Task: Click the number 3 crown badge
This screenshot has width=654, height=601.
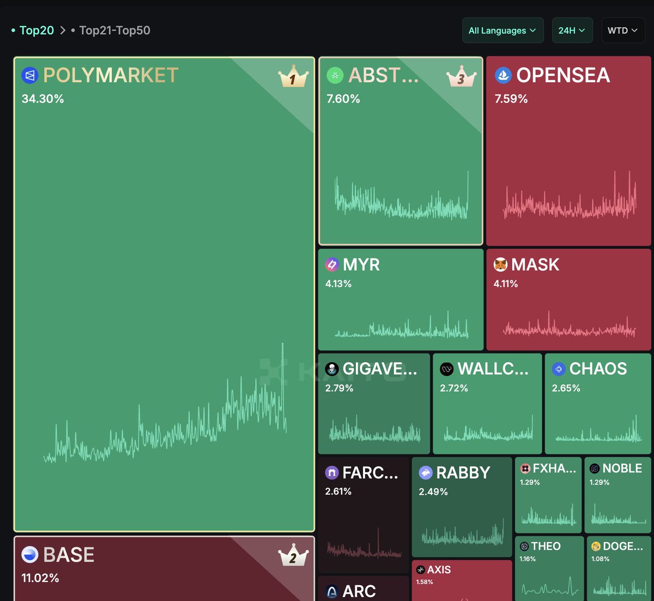Action: [x=461, y=77]
